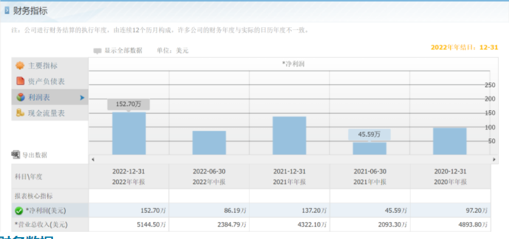Click the gray speech bubble icon beside 显示全部数据
Image resolution: width=509 pixels, height=239 pixels.
(x=97, y=51)
